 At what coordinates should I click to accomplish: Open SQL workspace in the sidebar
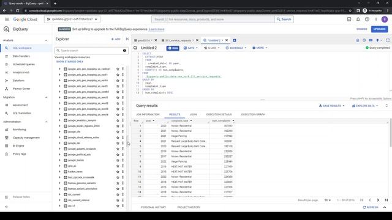(x=22, y=48)
